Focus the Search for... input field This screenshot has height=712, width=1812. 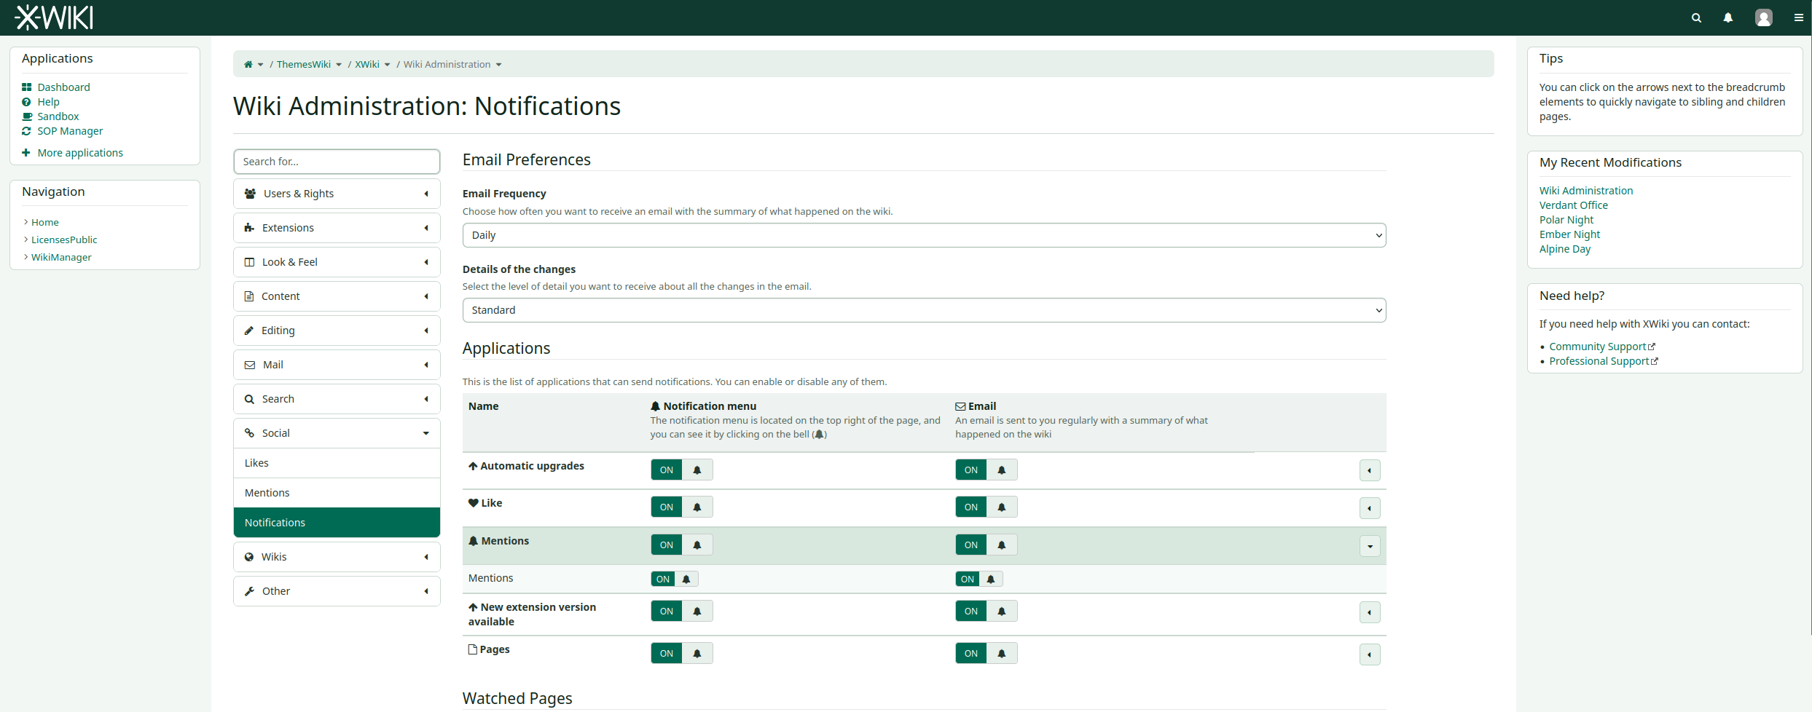337,162
